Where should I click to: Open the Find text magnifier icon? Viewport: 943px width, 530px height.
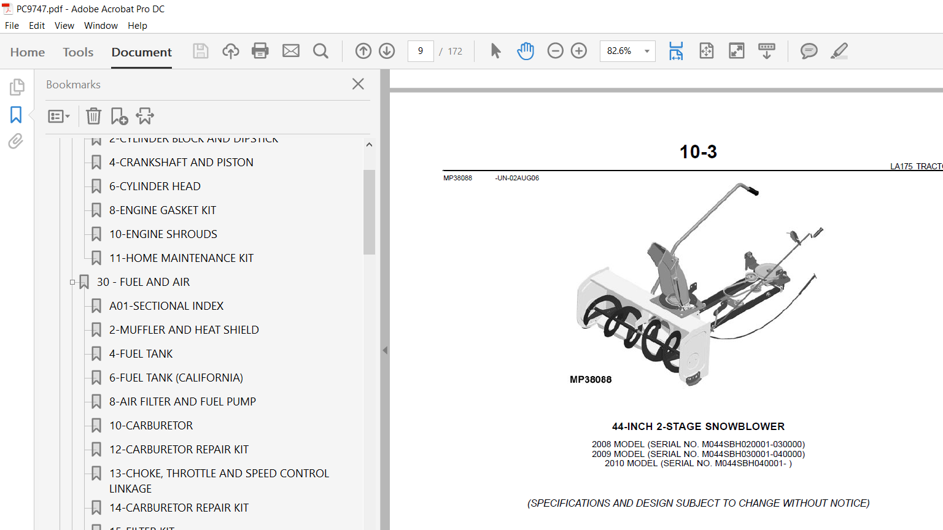pos(320,51)
